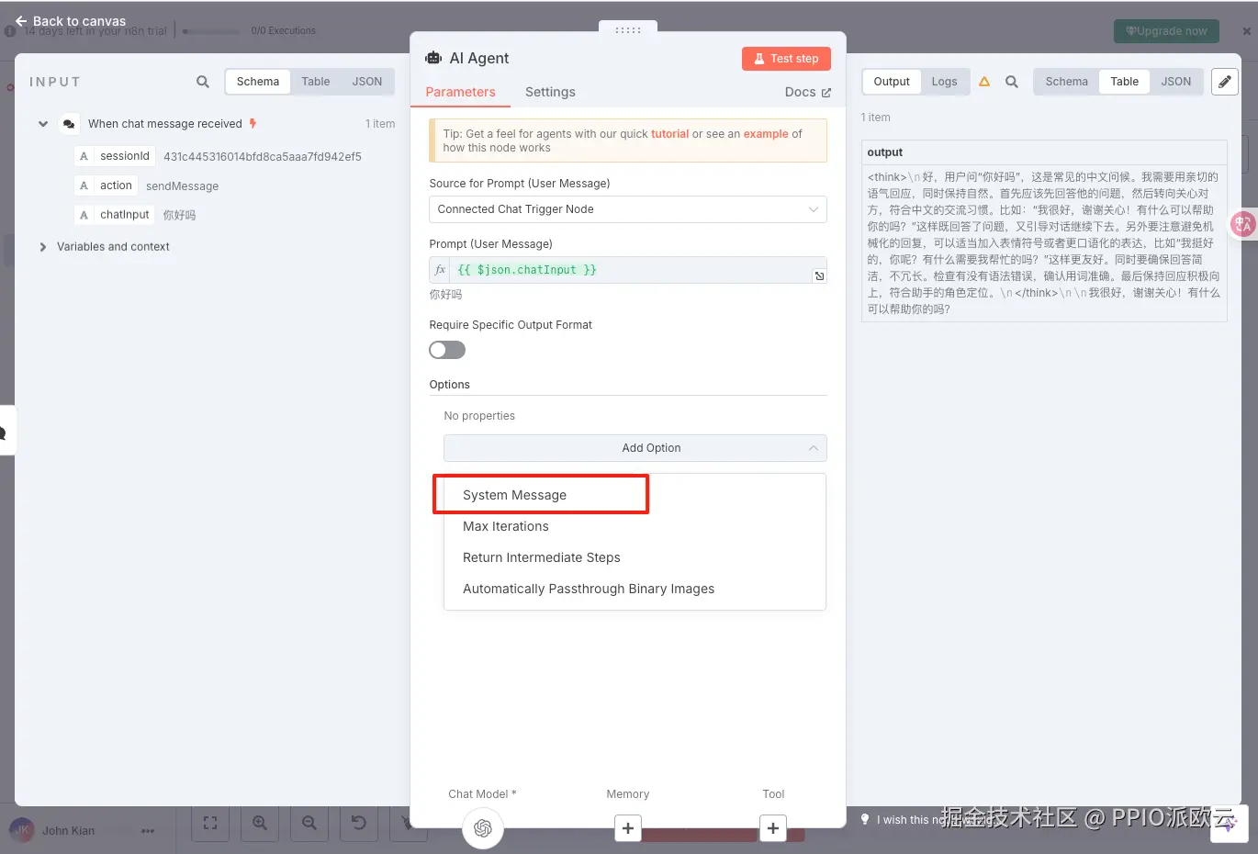1258x854 pixels.
Task: Click the chatInput schema field
Action: pos(115,215)
